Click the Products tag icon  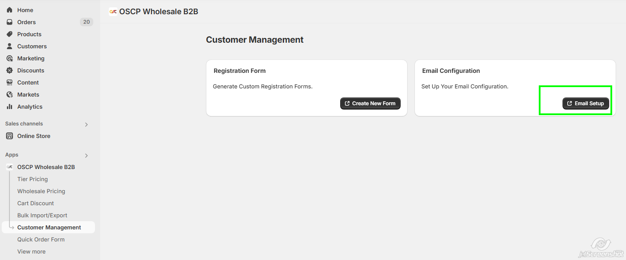coord(9,34)
